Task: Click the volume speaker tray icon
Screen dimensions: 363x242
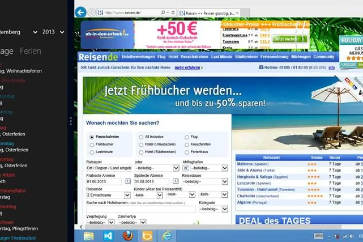Action: pyautogui.click(x=351, y=236)
